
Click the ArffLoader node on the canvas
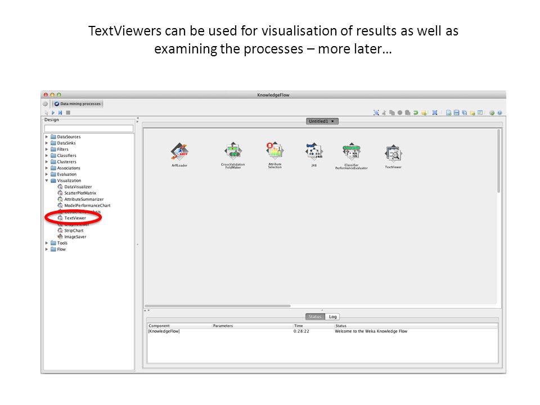(179, 152)
